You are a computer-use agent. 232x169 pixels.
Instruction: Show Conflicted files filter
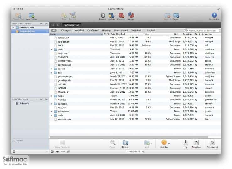(93, 30)
